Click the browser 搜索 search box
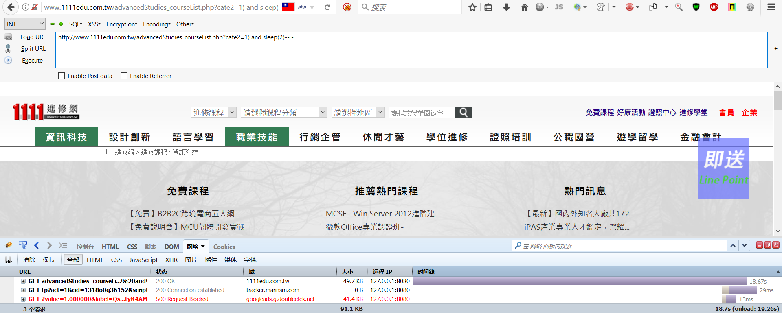 (410, 7)
